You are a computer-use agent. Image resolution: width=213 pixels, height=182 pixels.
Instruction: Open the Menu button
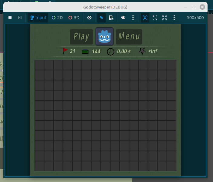coord(129,37)
